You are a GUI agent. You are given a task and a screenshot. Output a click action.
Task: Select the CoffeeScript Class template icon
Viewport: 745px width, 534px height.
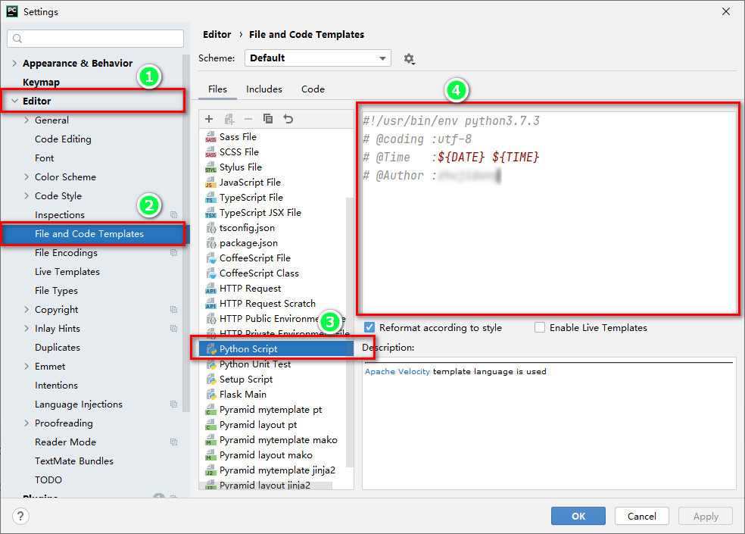click(x=210, y=273)
